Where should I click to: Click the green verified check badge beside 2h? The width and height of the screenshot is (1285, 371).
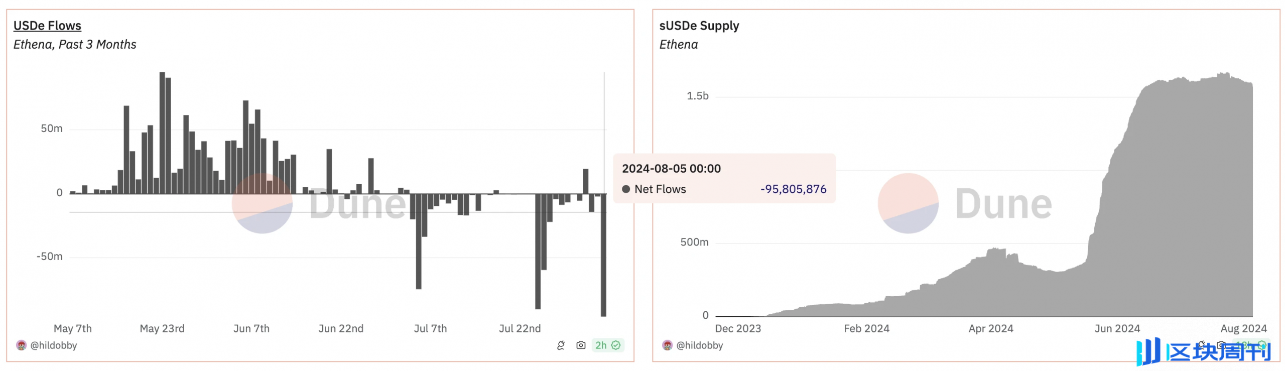pos(616,345)
